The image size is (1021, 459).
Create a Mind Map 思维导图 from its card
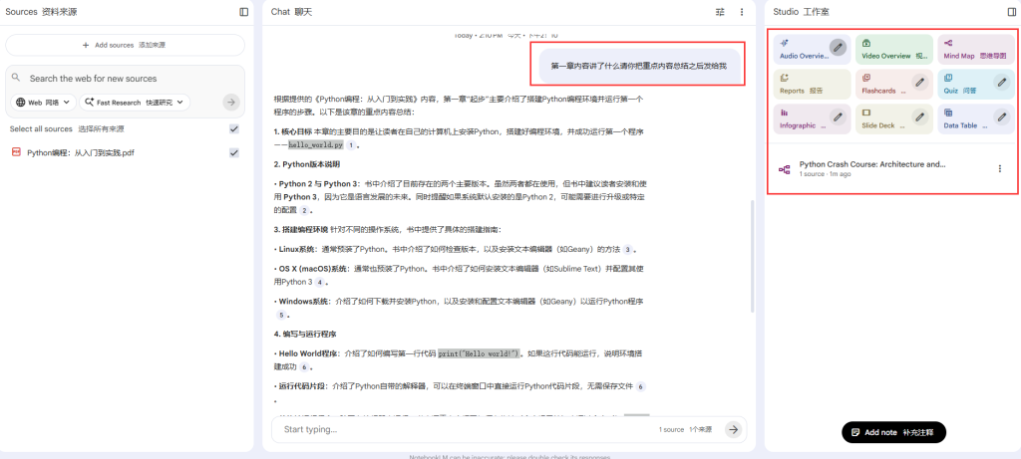[x=976, y=49]
